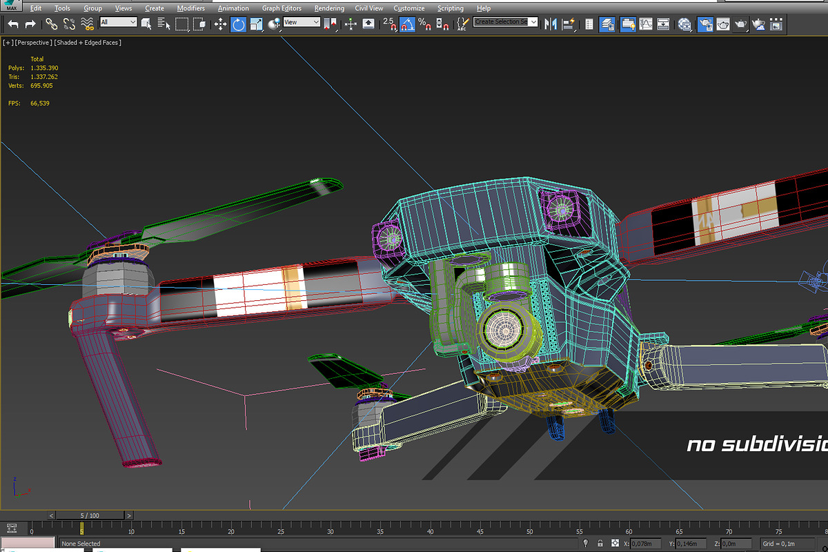The image size is (828, 552).
Task: Toggle the Percent Snap button
Action: coord(425,24)
